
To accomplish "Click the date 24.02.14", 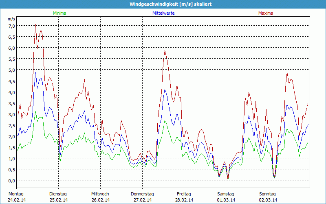I will pos(17,200).
